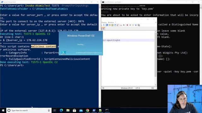Click the PowerShell ISE splash screen
Screen dimensions: 202x113
(x=81, y=43)
